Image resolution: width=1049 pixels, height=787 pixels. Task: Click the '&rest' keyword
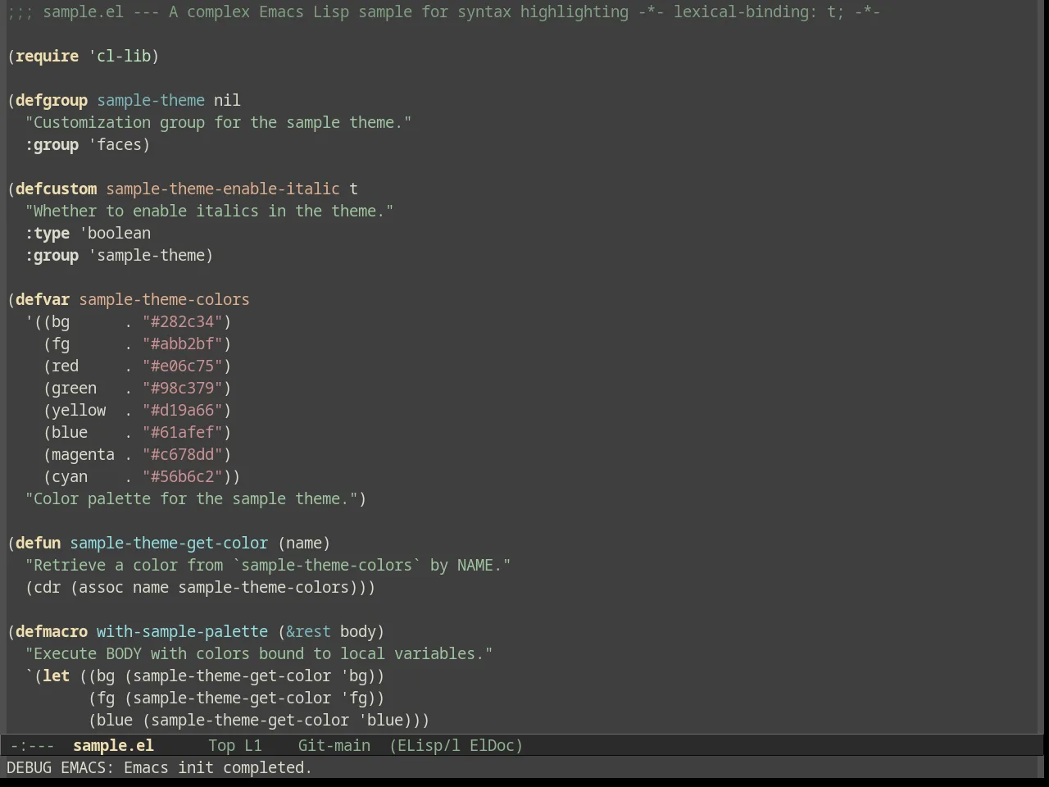(308, 631)
